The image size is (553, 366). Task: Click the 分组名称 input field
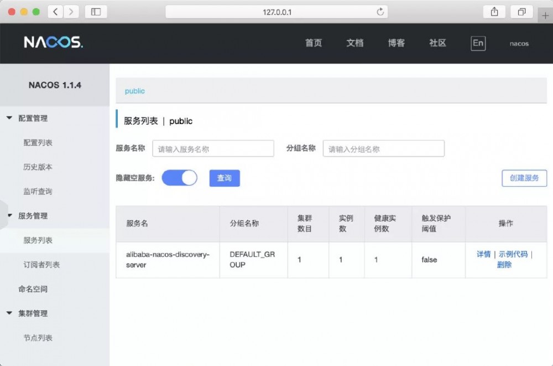click(x=383, y=149)
